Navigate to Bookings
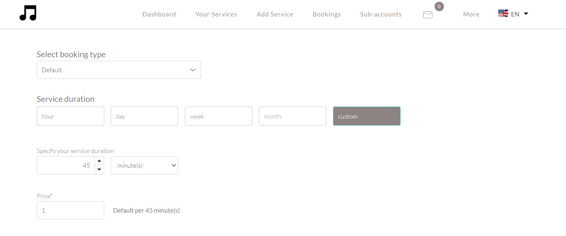566x236 pixels. (327, 14)
